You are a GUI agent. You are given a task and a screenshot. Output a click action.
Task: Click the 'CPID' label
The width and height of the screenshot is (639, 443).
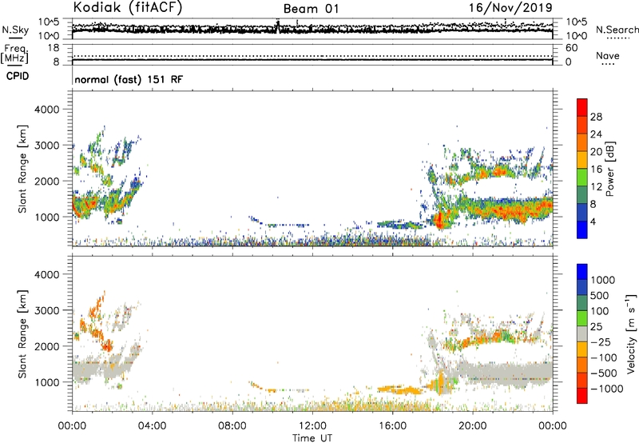18,76
